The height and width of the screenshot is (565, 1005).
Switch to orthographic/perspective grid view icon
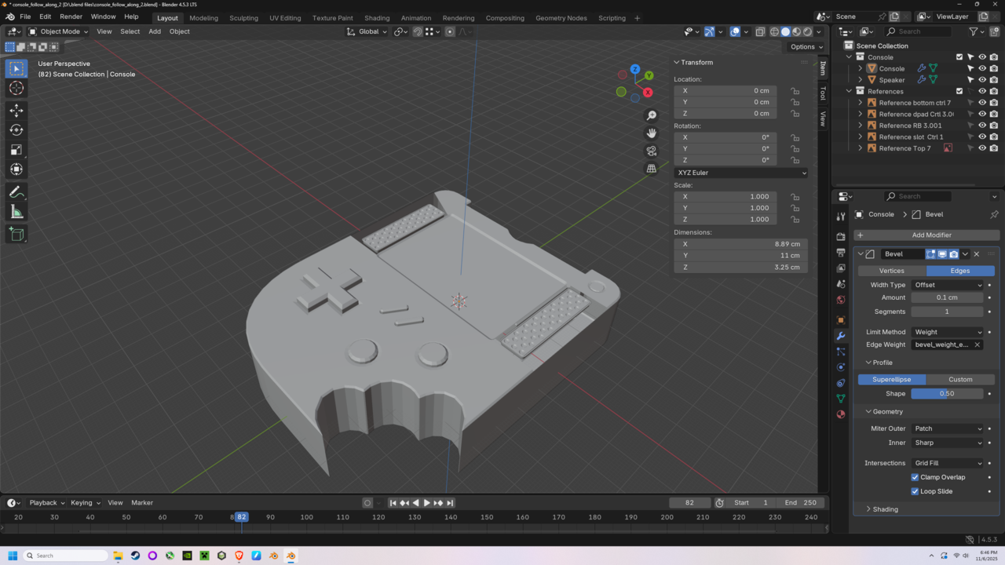(651, 169)
